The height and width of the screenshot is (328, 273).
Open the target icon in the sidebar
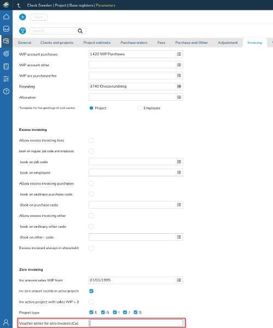coord(6,54)
